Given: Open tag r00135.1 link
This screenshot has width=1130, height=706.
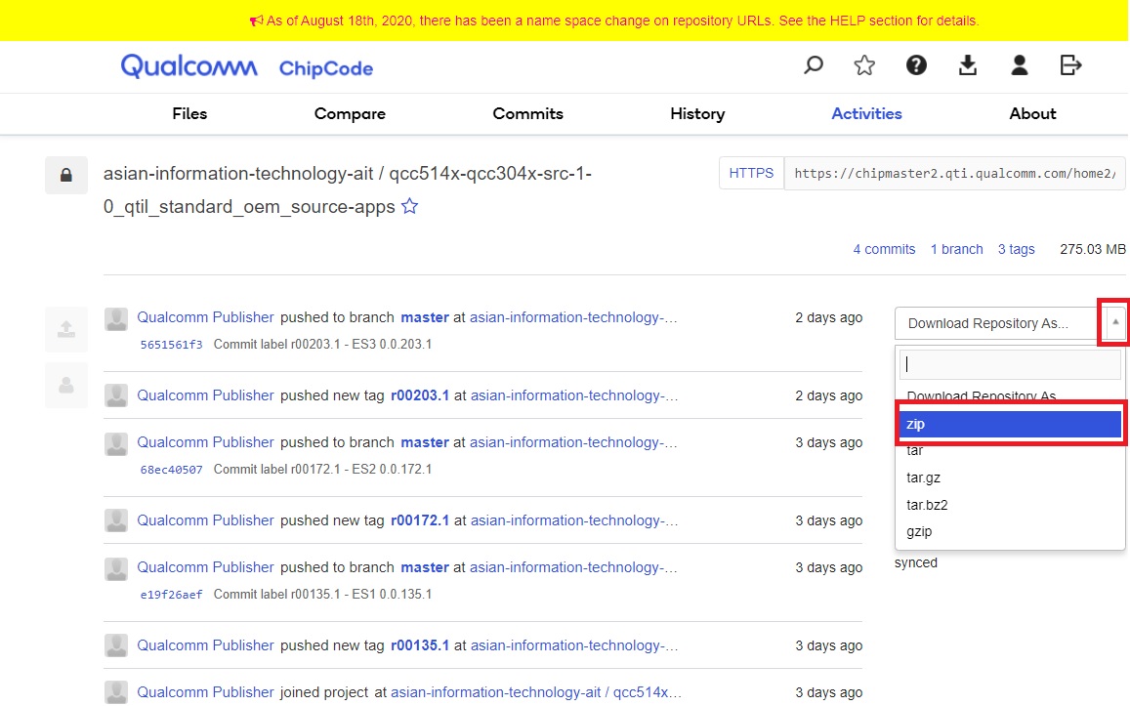Looking at the screenshot, I should pyautogui.click(x=419, y=645).
